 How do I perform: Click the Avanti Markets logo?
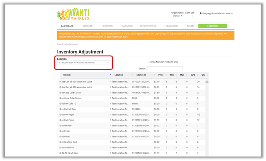(73, 14)
